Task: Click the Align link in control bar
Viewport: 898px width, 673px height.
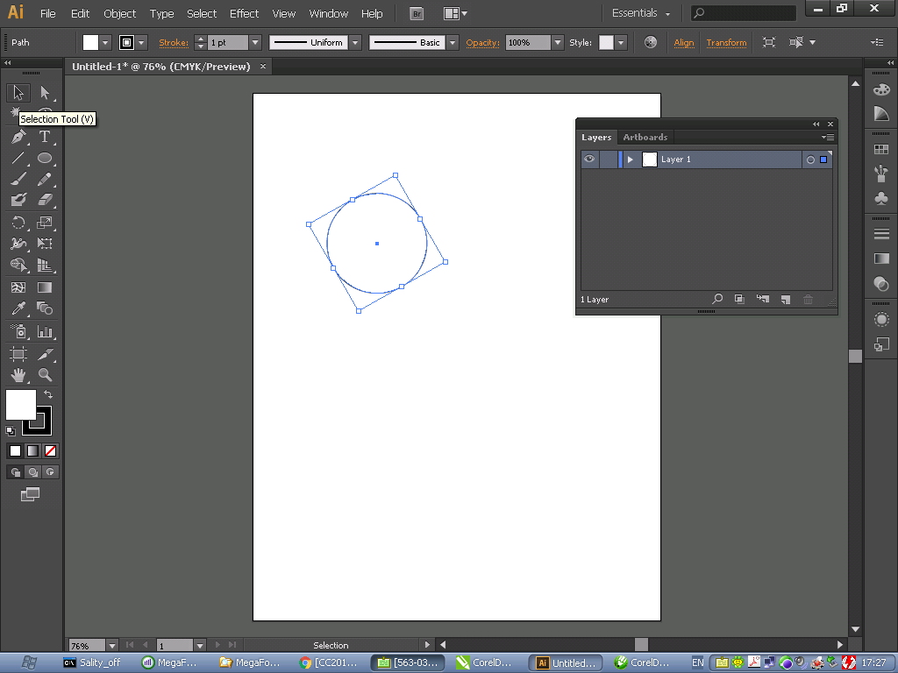Action: pos(684,42)
